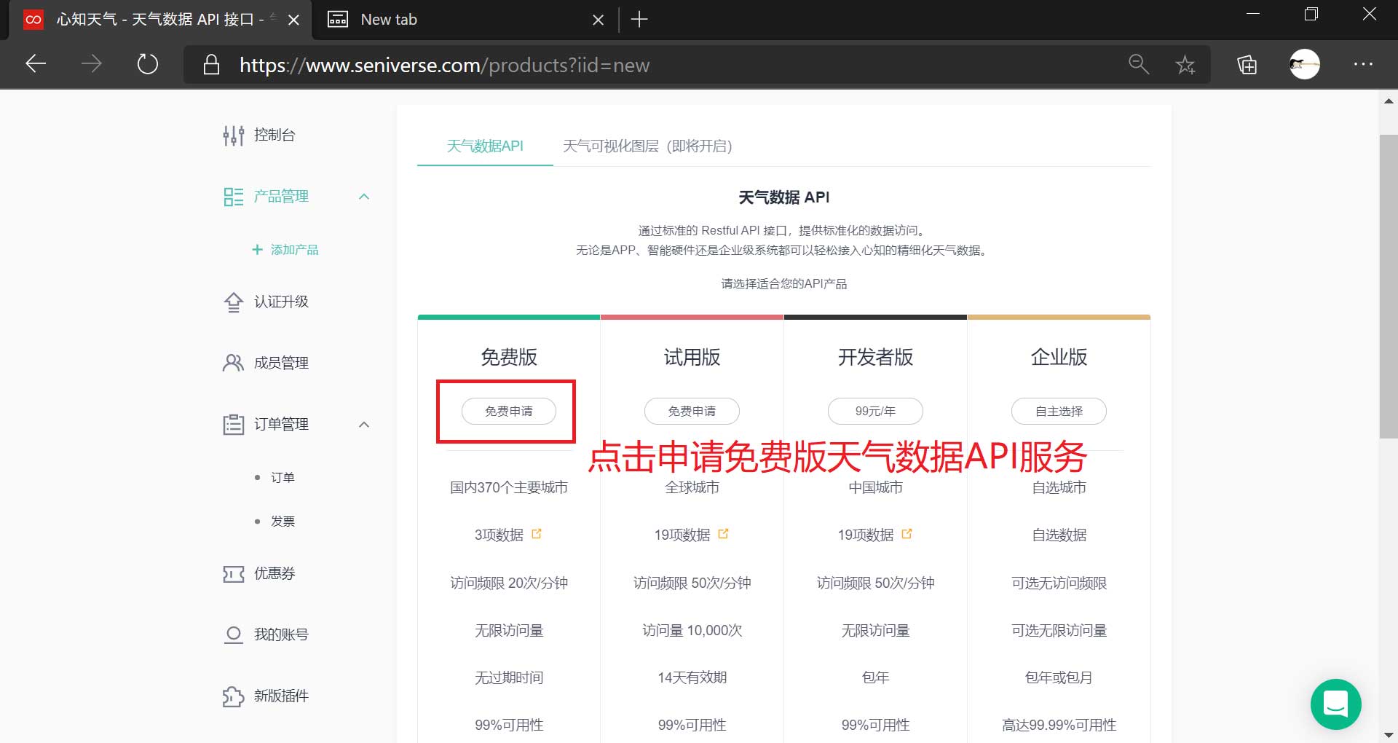Restore down the browser window
The image size is (1398, 743).
coord(1311,14)
